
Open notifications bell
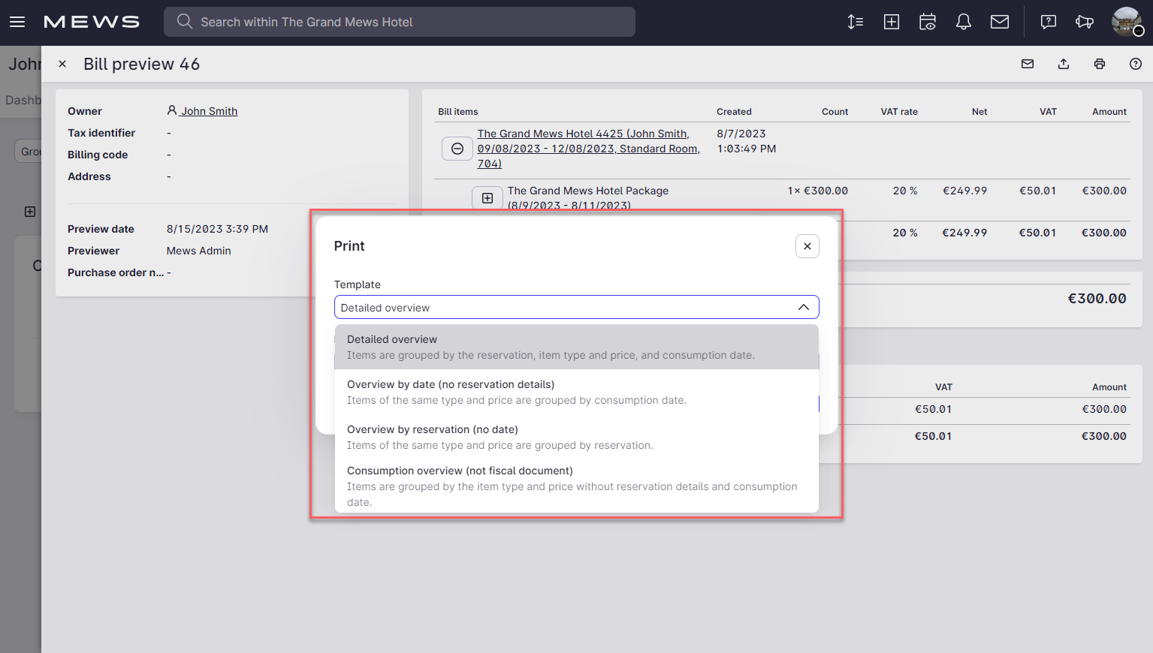pyautogui.click(x=963, y=22)
